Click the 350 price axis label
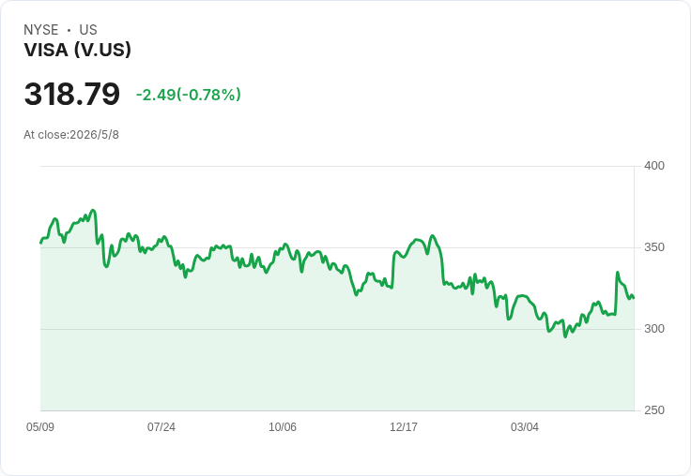691x476 pixels. (654, 247)
